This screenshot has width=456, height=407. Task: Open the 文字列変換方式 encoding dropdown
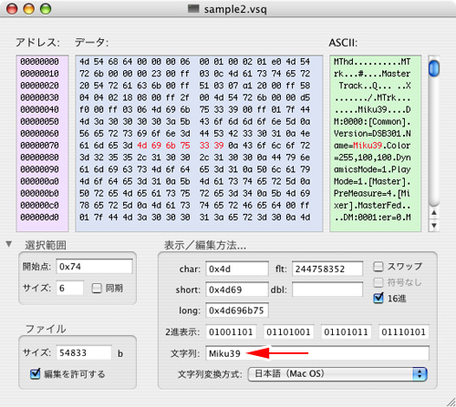click(337, 374)
